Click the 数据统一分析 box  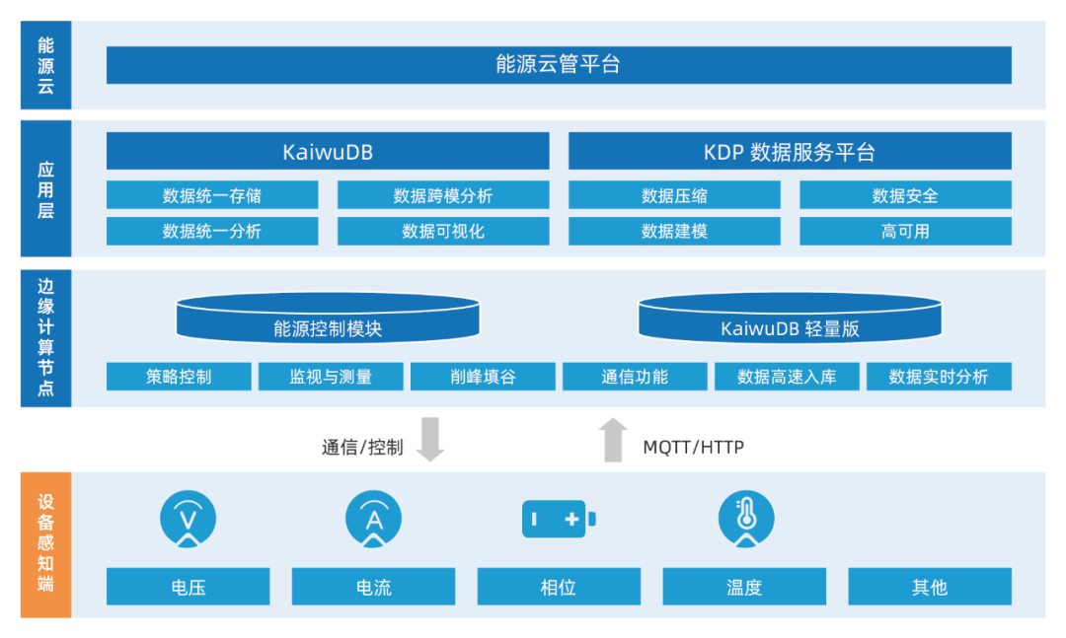click(x=212, y=231)
